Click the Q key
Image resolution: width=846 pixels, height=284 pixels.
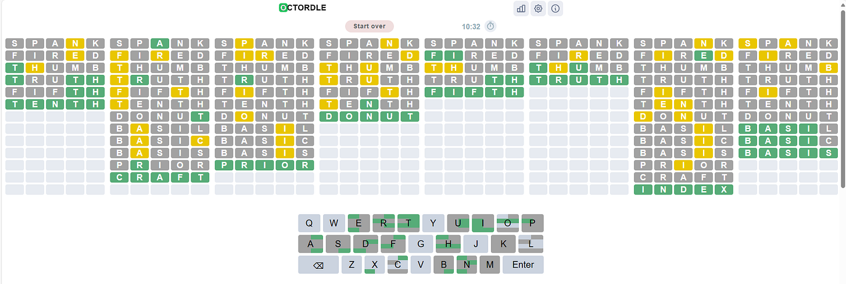(x=309, y=223)
